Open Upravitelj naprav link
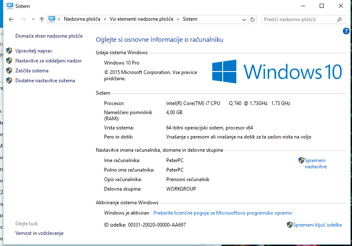Viewport: 352px width, 246px height. click(34, 51)
